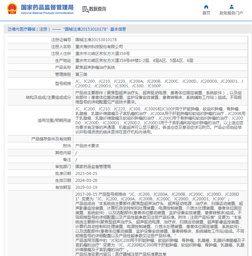Go to 首页 text link
The image size is (252, 256).
206,13
